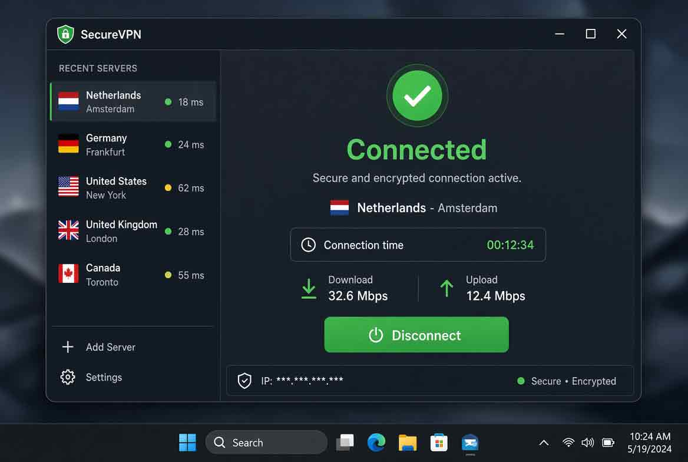Click the 18 ms latency value
This screenshot has height=462, width=688.
pyautogui.click(x=191, y=102)
